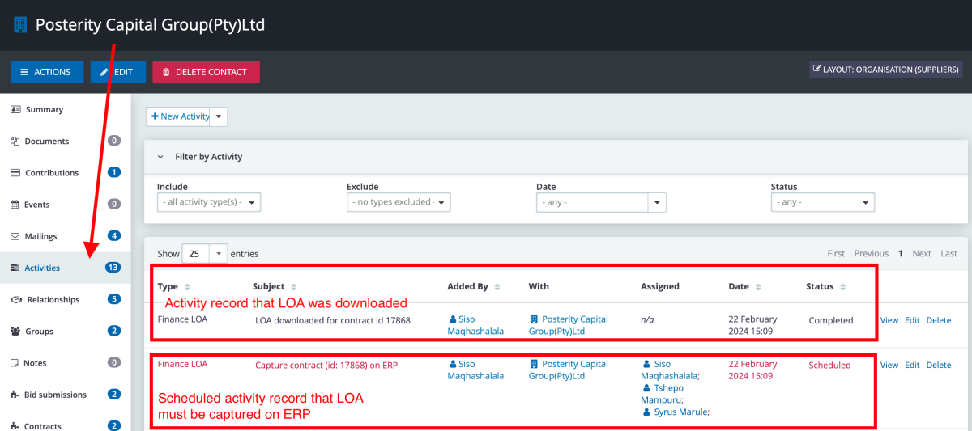Click the Notes sticky-note icon
The image size is (972, 431).
(x=15, y=363)
